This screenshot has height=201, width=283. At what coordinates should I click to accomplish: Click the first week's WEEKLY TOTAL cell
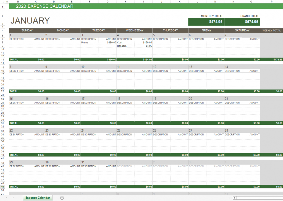(x=272, y=59)
